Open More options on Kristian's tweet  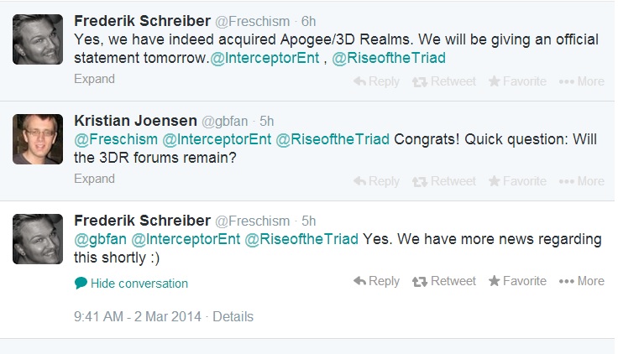pos(581,180)
